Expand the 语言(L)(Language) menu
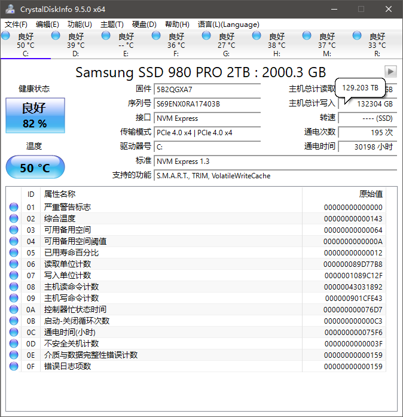 click(228, 25)
